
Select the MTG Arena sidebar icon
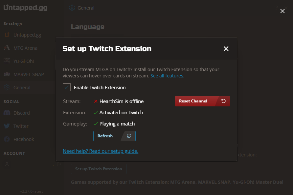point(7,48)
